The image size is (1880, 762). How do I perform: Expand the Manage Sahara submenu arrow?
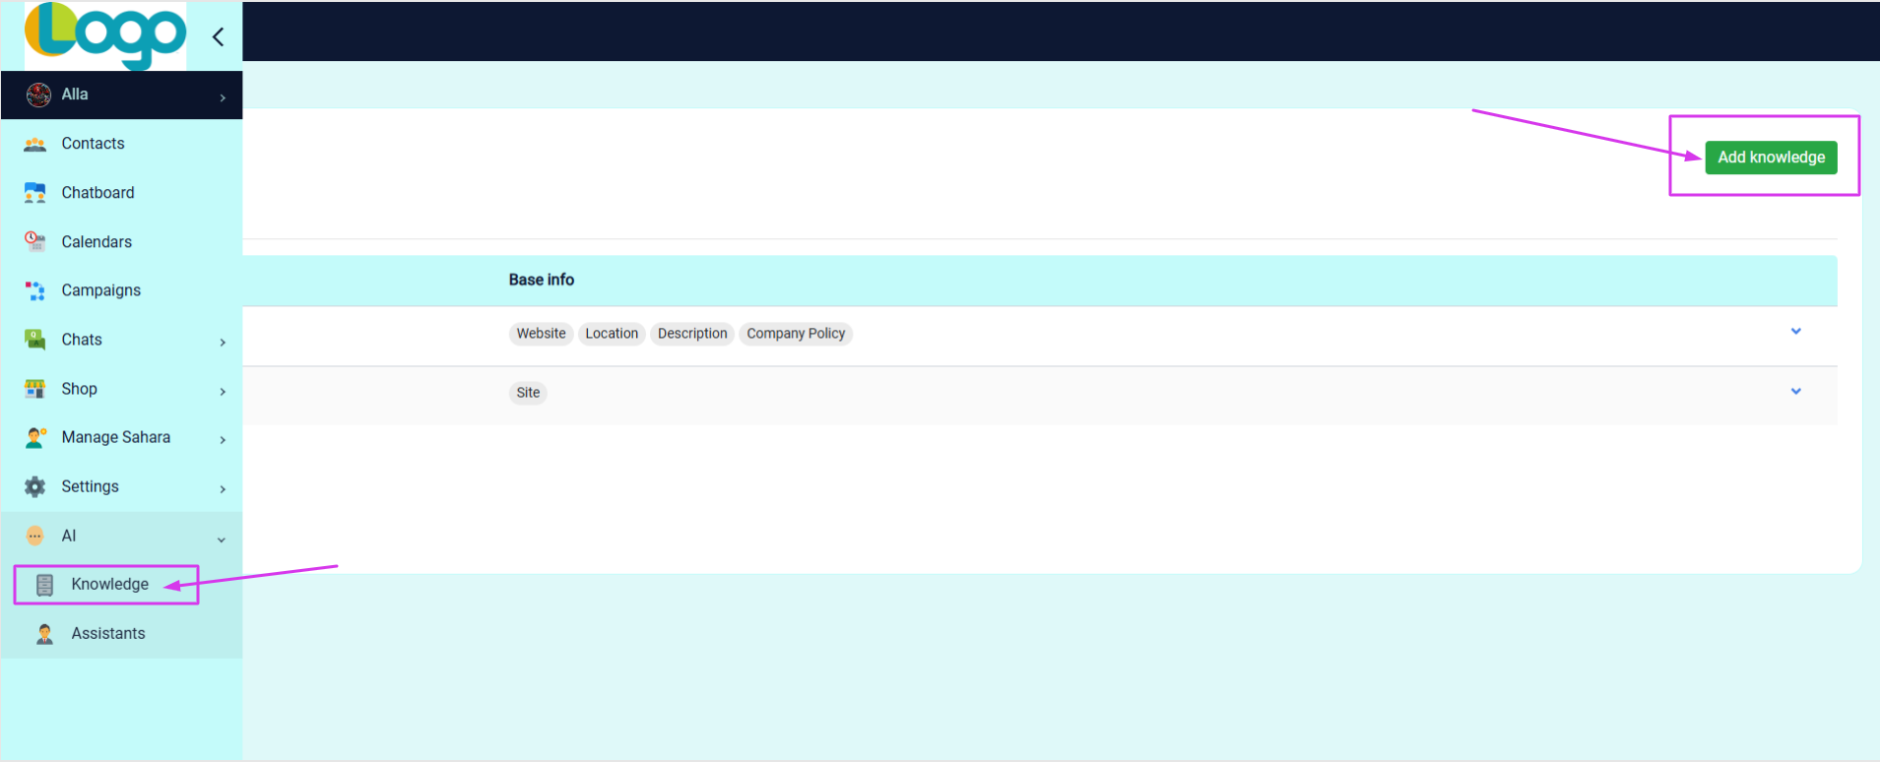pyautogui.click(x=223, y=439)
